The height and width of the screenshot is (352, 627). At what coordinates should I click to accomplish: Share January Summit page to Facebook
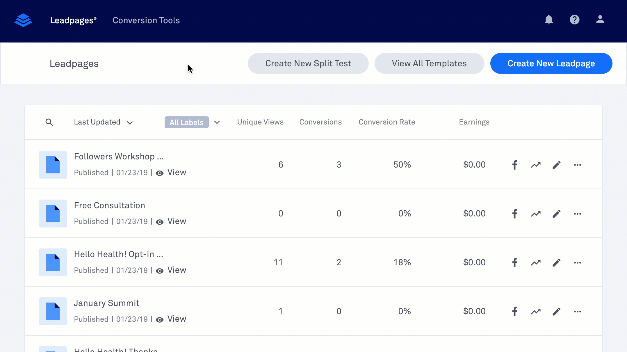pos(515,312)
